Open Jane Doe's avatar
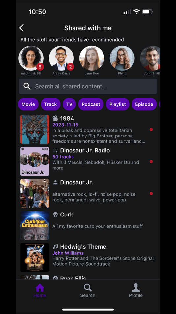This screenshot has width=176, height=314. [92, 58]
